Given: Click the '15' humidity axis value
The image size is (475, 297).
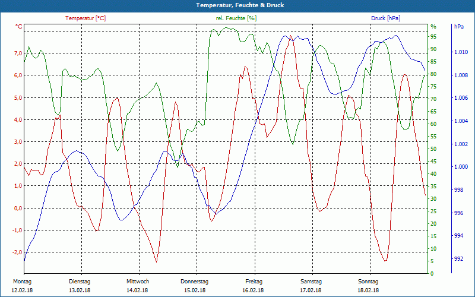Looking at the screenshot, I should (x=433, y=236).
